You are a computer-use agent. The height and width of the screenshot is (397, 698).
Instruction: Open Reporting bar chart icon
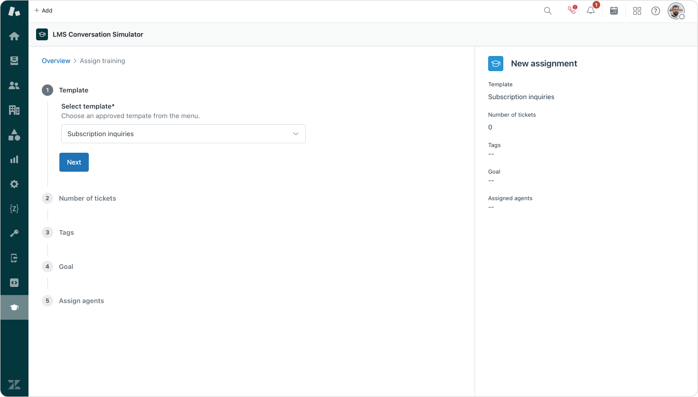14,159
